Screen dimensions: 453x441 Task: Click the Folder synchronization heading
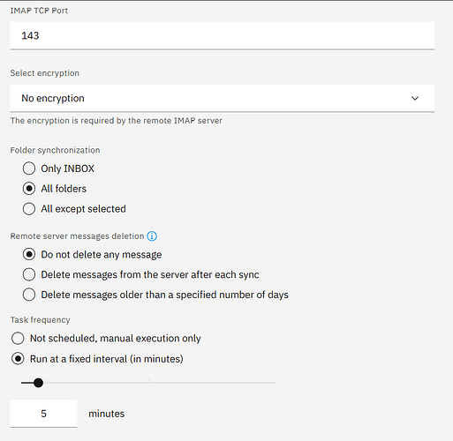tap(55, 150)
